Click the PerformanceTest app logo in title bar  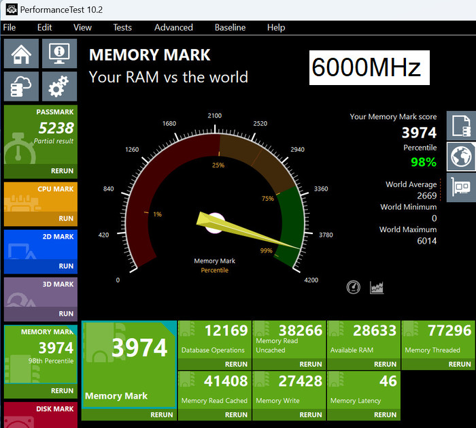12,9
